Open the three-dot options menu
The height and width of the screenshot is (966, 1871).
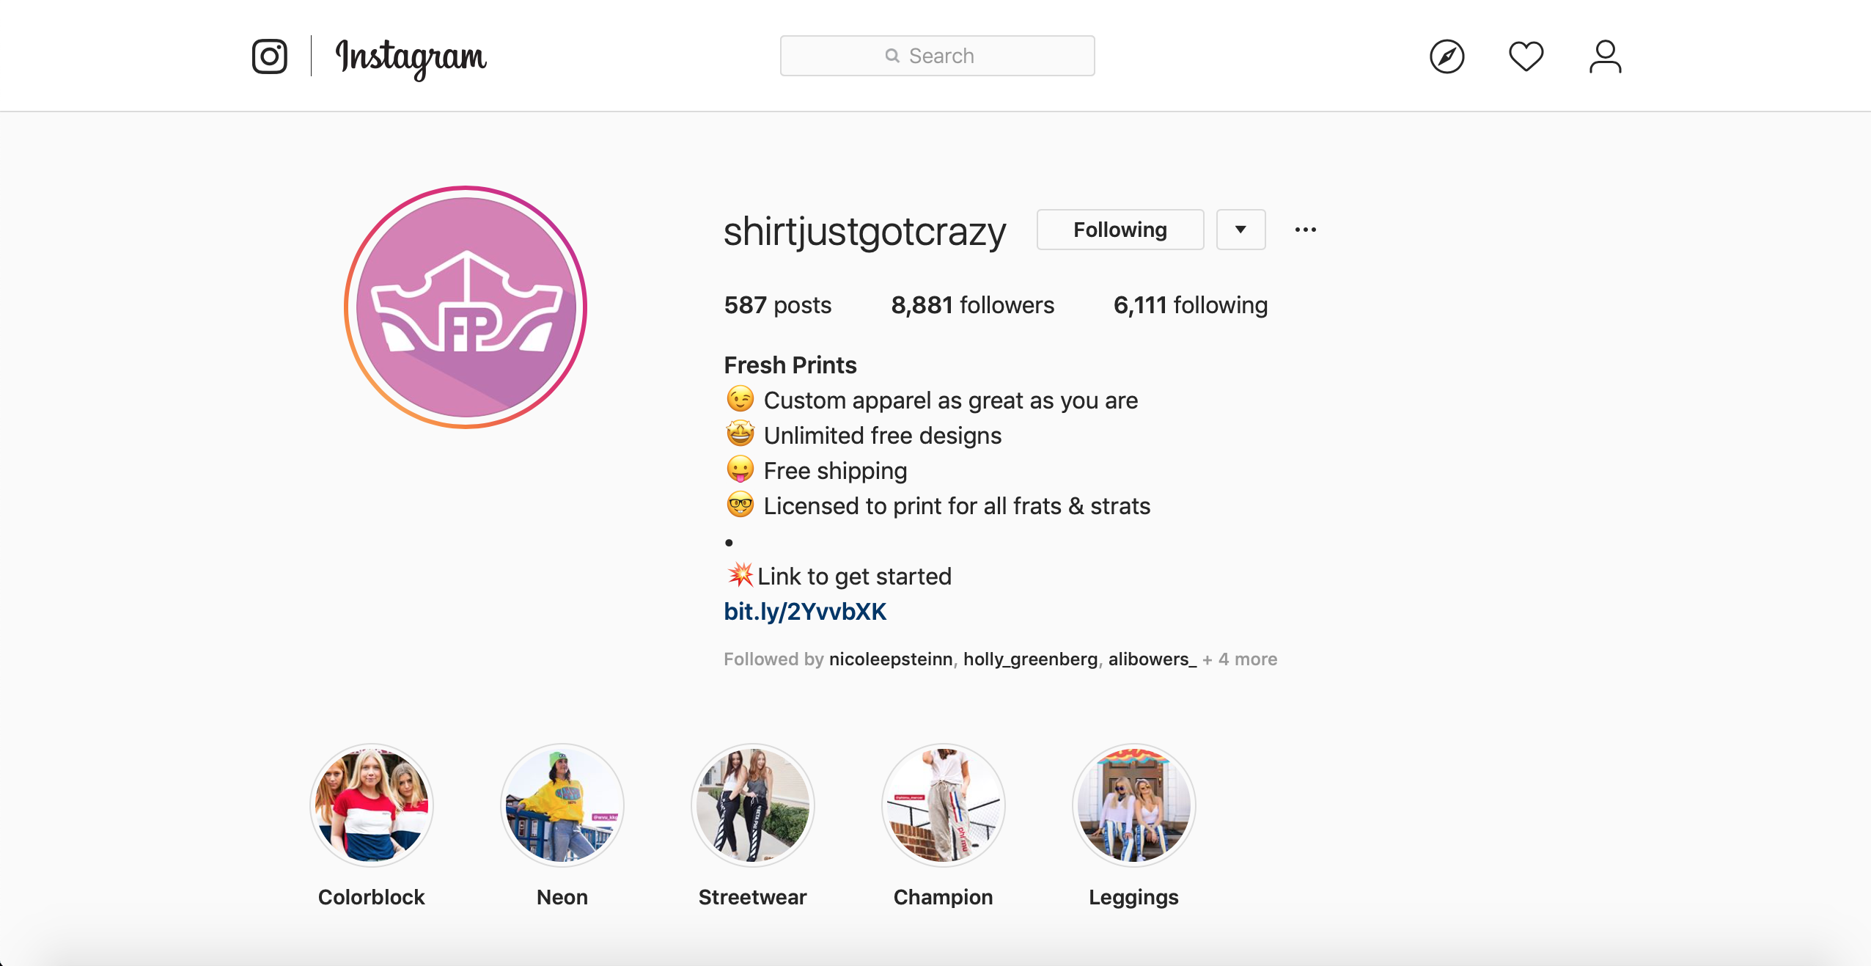[x=1305, y=230]
